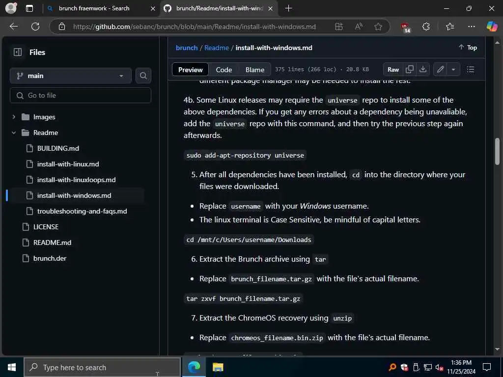The height and width of the screenshot is (377, 503).
Task: Copy raw file contents
Action: [x=409, y=70]
